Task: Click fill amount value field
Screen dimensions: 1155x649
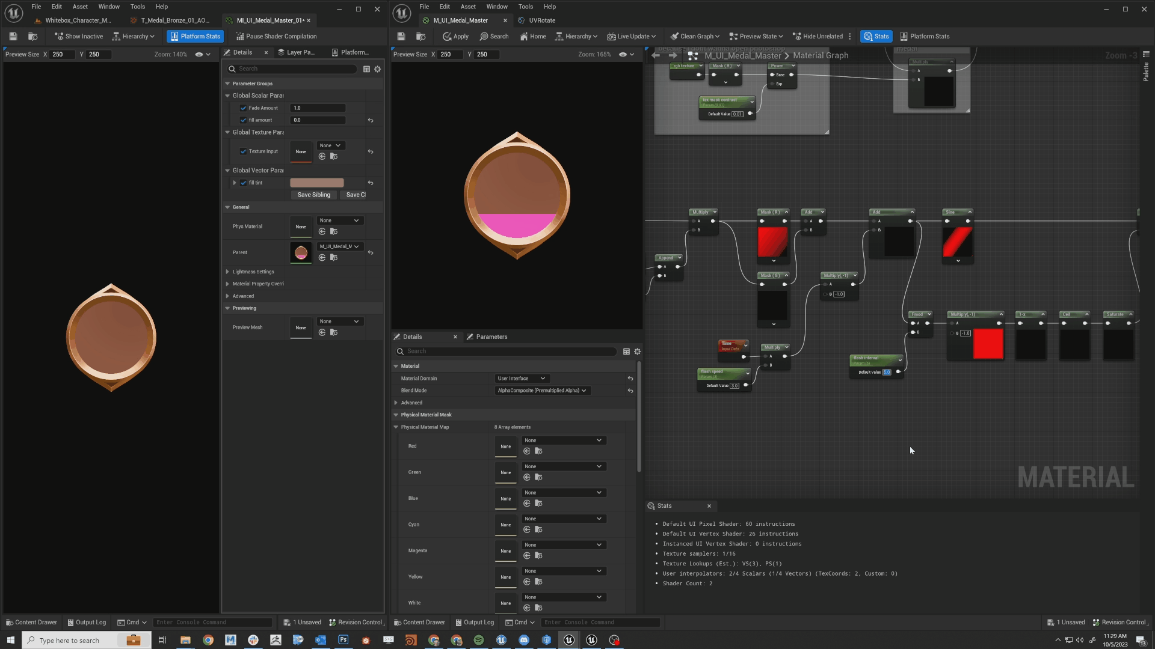Action: [x=318, y=120]
